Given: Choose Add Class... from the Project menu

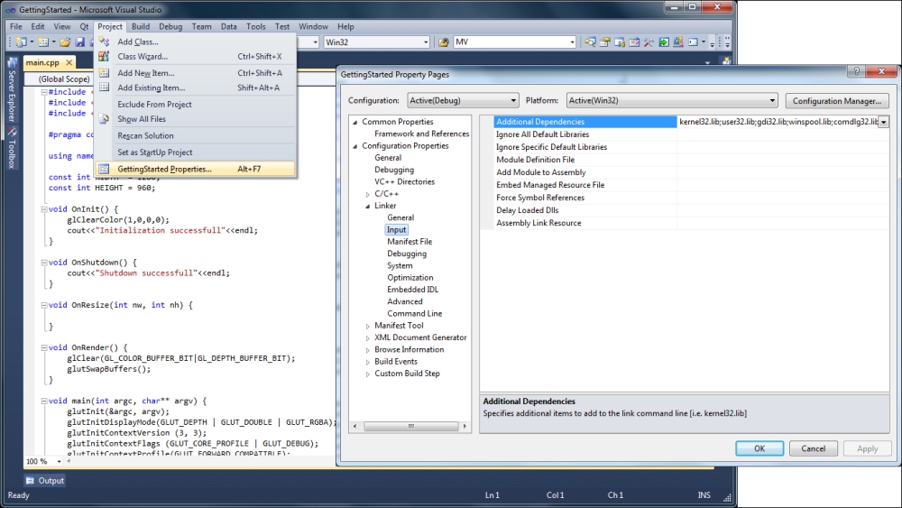Looking at the screenshot, I should pos(196,42).
